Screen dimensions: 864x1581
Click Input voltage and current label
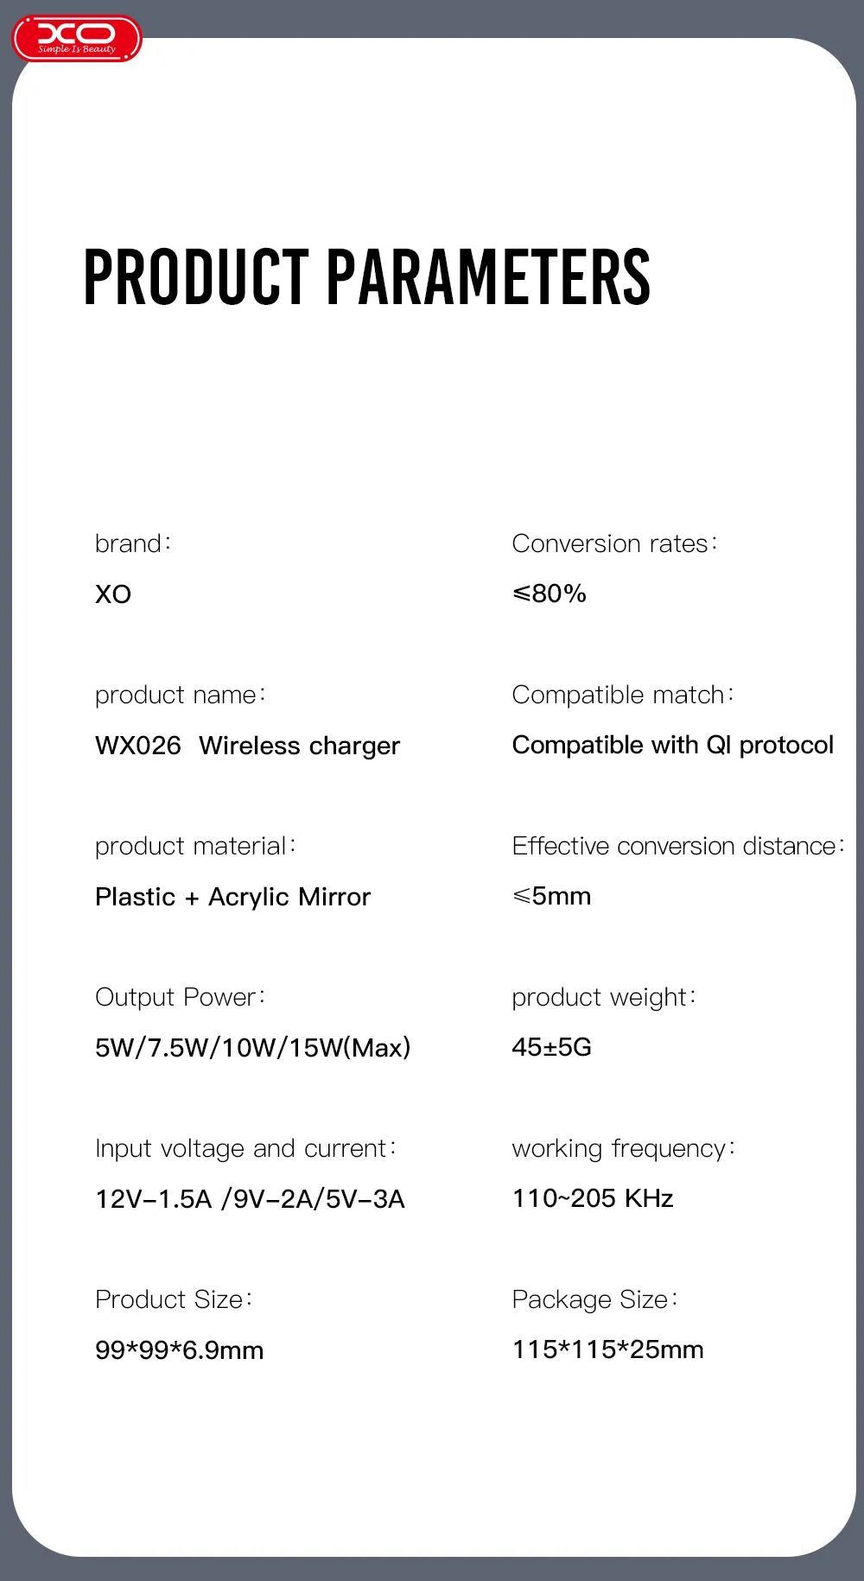click(x=245, y=1148)
